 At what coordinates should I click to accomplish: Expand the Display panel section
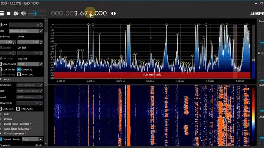[x=22, y=119]
